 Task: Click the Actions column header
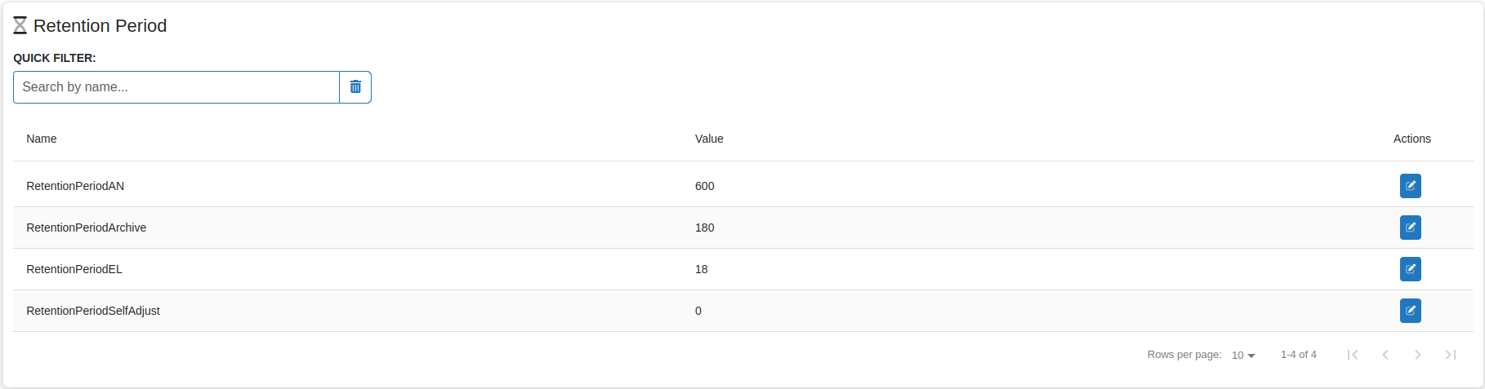1411,139
